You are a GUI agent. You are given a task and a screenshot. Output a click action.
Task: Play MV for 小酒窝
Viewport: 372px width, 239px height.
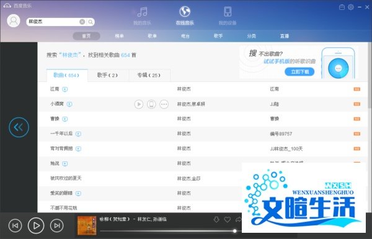point(69,104)
